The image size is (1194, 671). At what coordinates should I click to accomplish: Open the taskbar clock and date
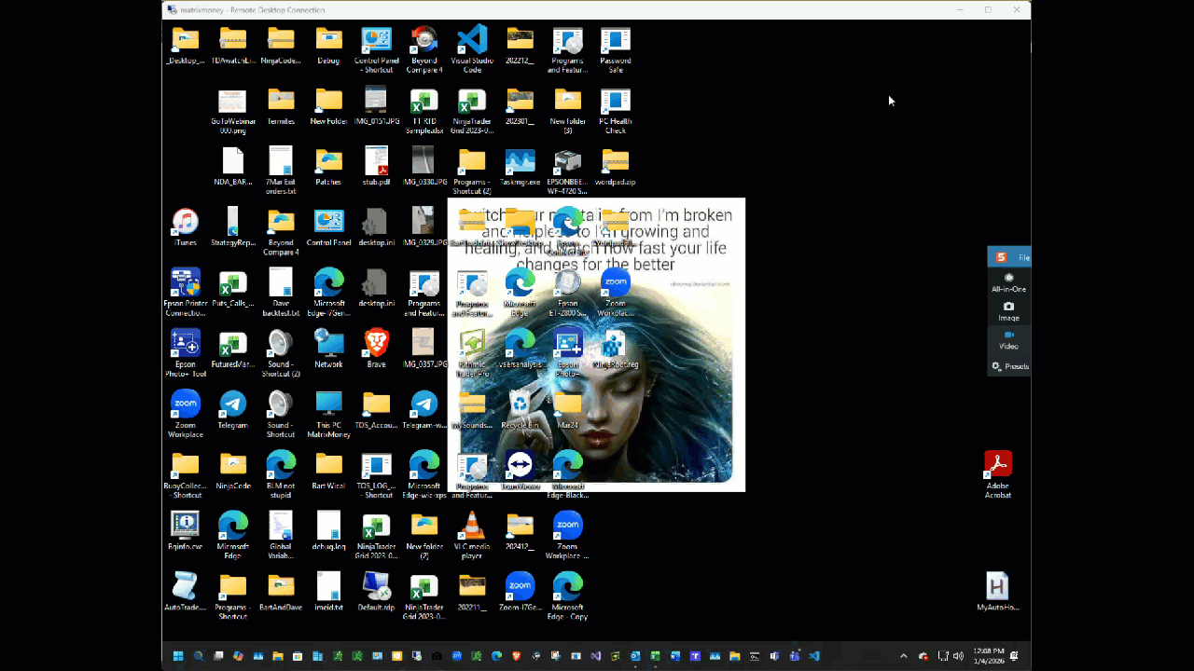(988, 656)
